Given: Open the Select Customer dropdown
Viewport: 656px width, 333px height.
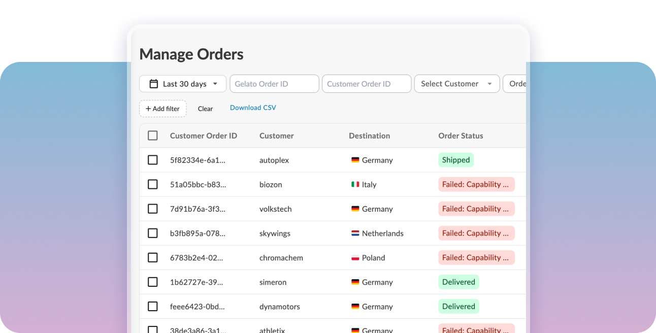Looking at the screenshot, I should click(457, 84).
